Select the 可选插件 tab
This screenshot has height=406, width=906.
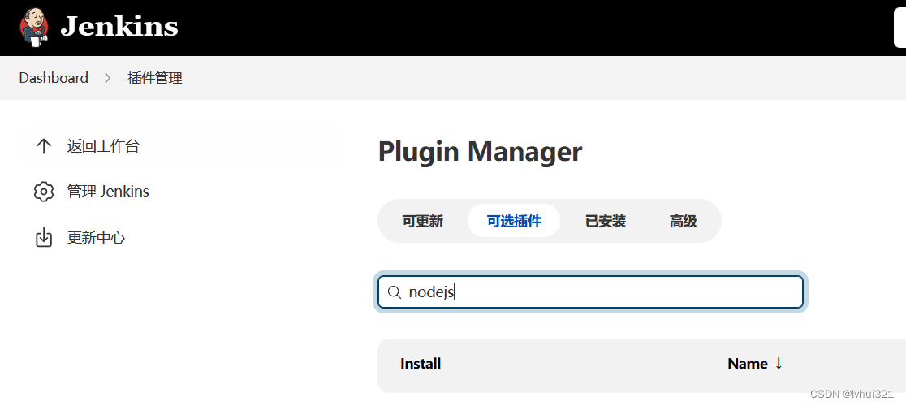pos(514,221)
